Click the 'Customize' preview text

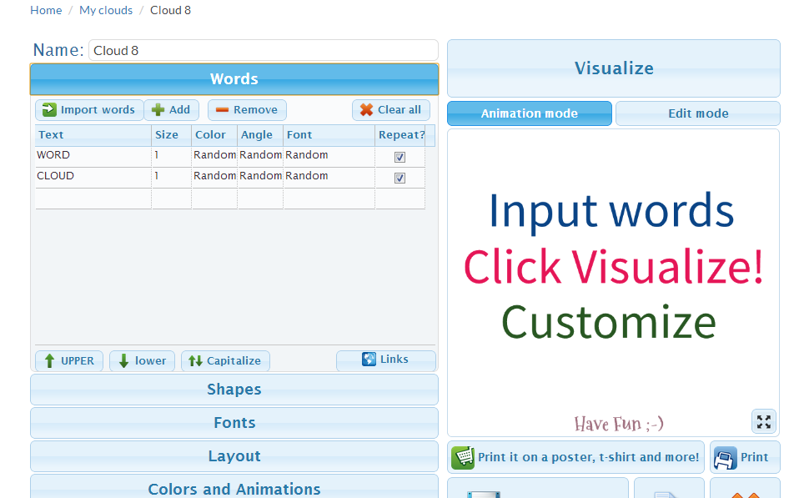coord(609,322)
